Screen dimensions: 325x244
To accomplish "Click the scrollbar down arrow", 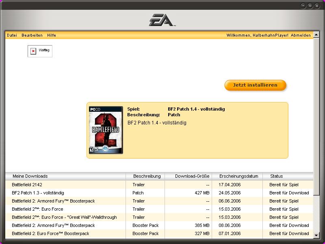I will pos(316,235).
